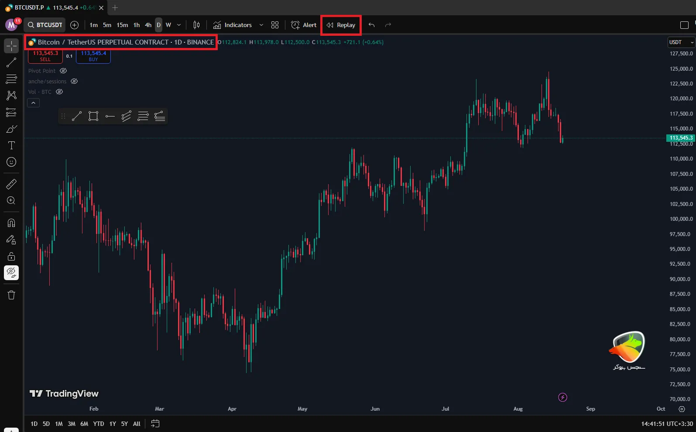This screenshot has height=432, width=696.
Task: Click the current price label on scale
Action: point(680,138)
